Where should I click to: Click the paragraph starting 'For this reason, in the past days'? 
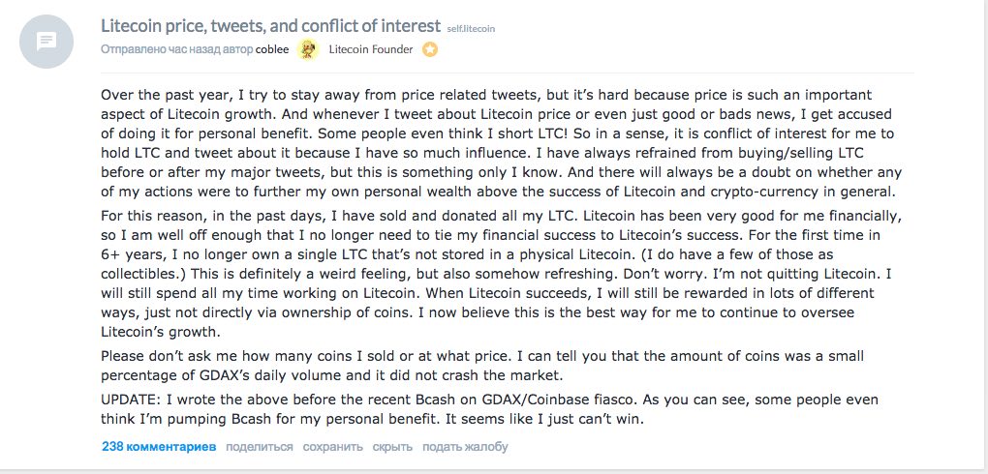click(502, 275)
